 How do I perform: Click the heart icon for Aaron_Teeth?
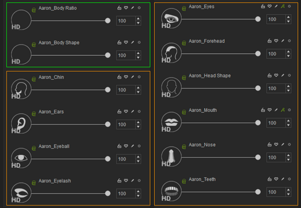(x=276, y=179)
